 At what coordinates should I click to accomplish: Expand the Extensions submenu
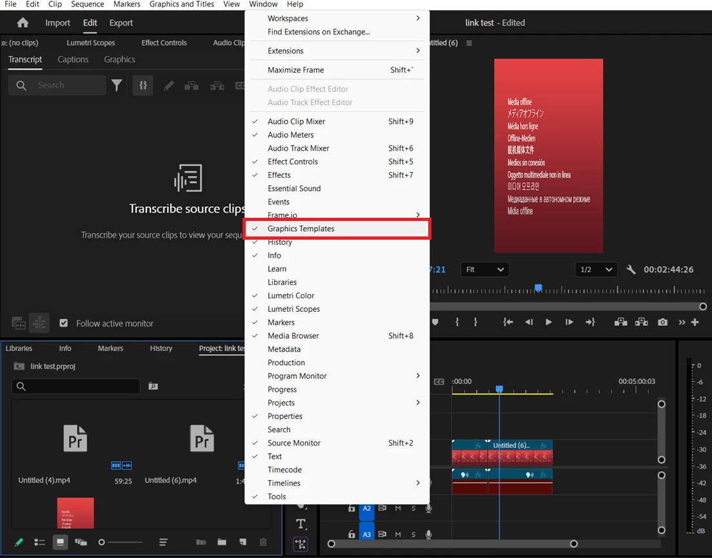pyautogui.click(x=337, y=51)
